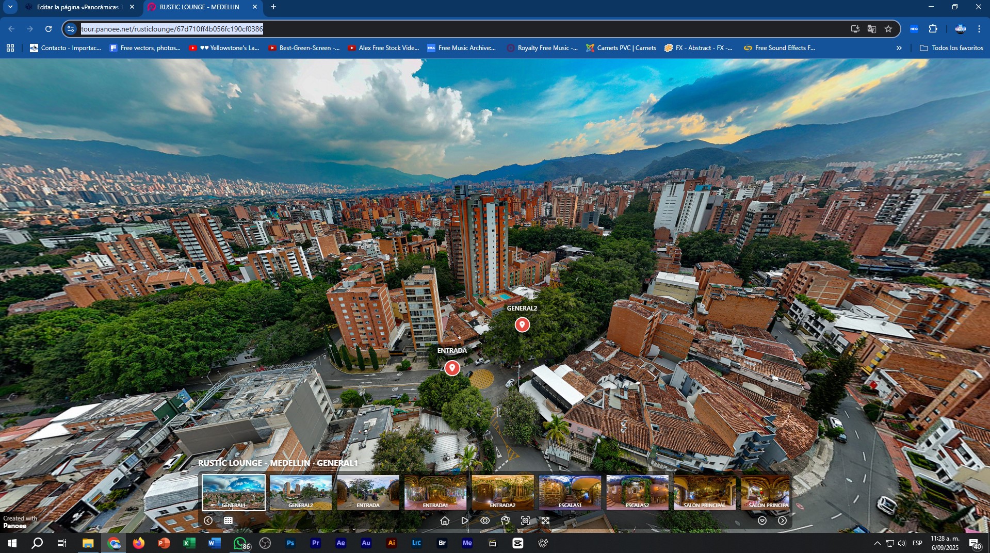
Task: Bookmark this page with the star icon
Action: (x=888, y=29)
